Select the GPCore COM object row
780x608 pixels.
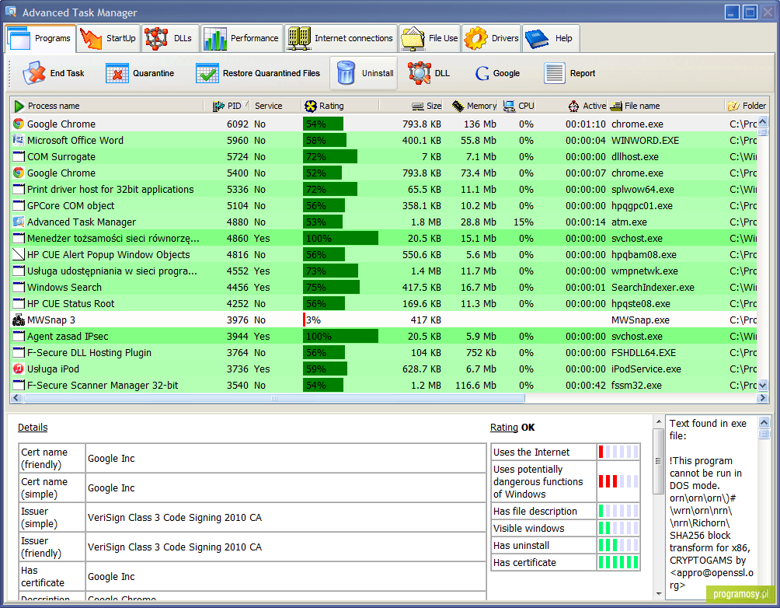[384, 206]
